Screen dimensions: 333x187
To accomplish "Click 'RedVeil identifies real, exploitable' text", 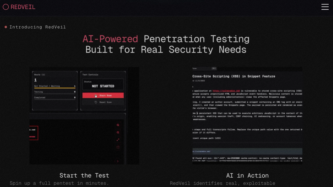I will click(x=222, y=183).
